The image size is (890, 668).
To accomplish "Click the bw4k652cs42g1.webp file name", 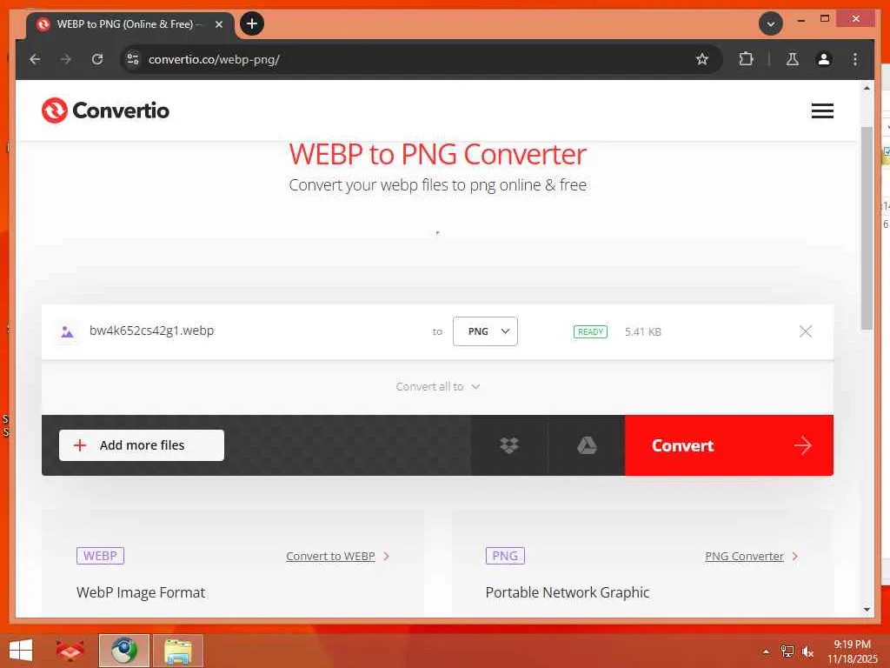I will click(x=151, y=331).
